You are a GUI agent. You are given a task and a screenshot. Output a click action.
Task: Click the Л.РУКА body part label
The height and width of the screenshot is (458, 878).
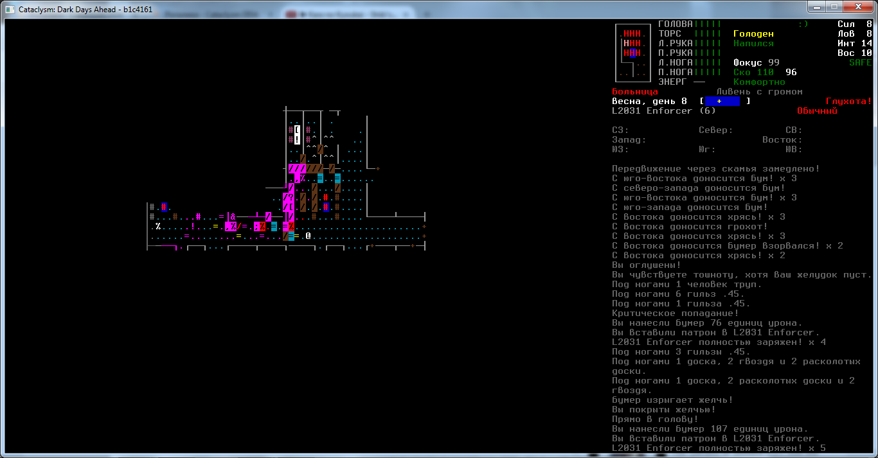[676, 43]
